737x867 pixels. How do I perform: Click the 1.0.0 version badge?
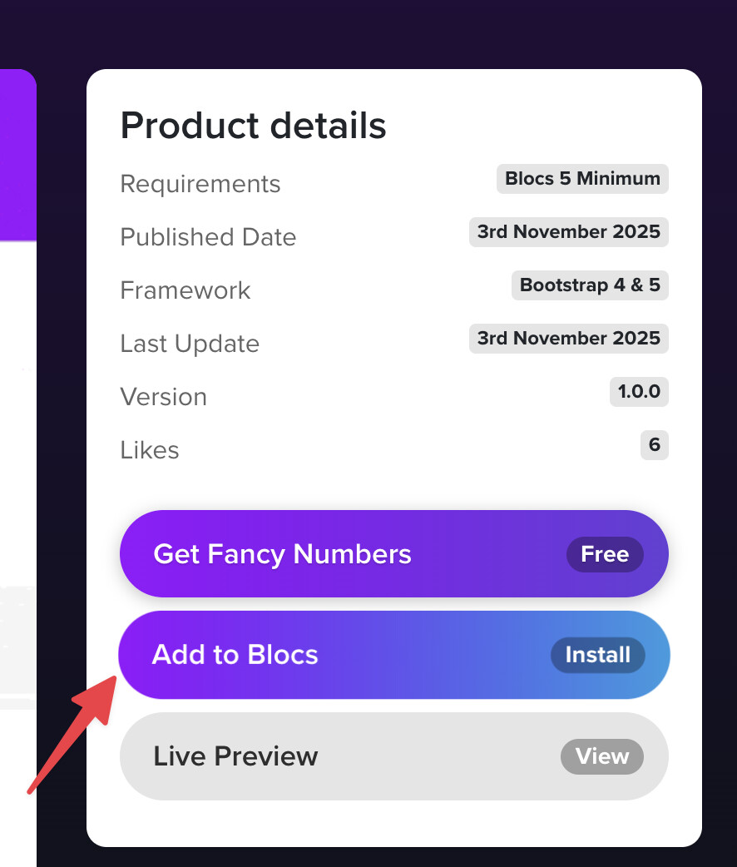click(639, 392)
